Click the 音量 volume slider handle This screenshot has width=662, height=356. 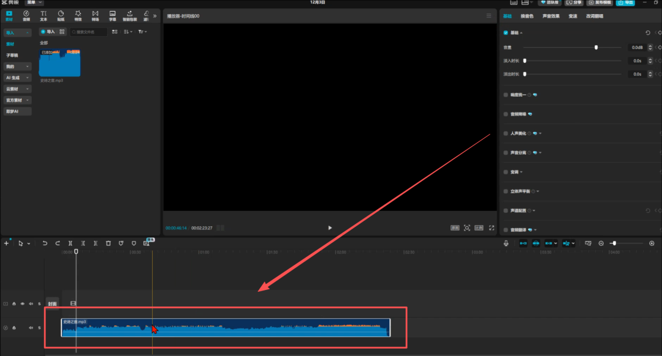click(596, 47)
